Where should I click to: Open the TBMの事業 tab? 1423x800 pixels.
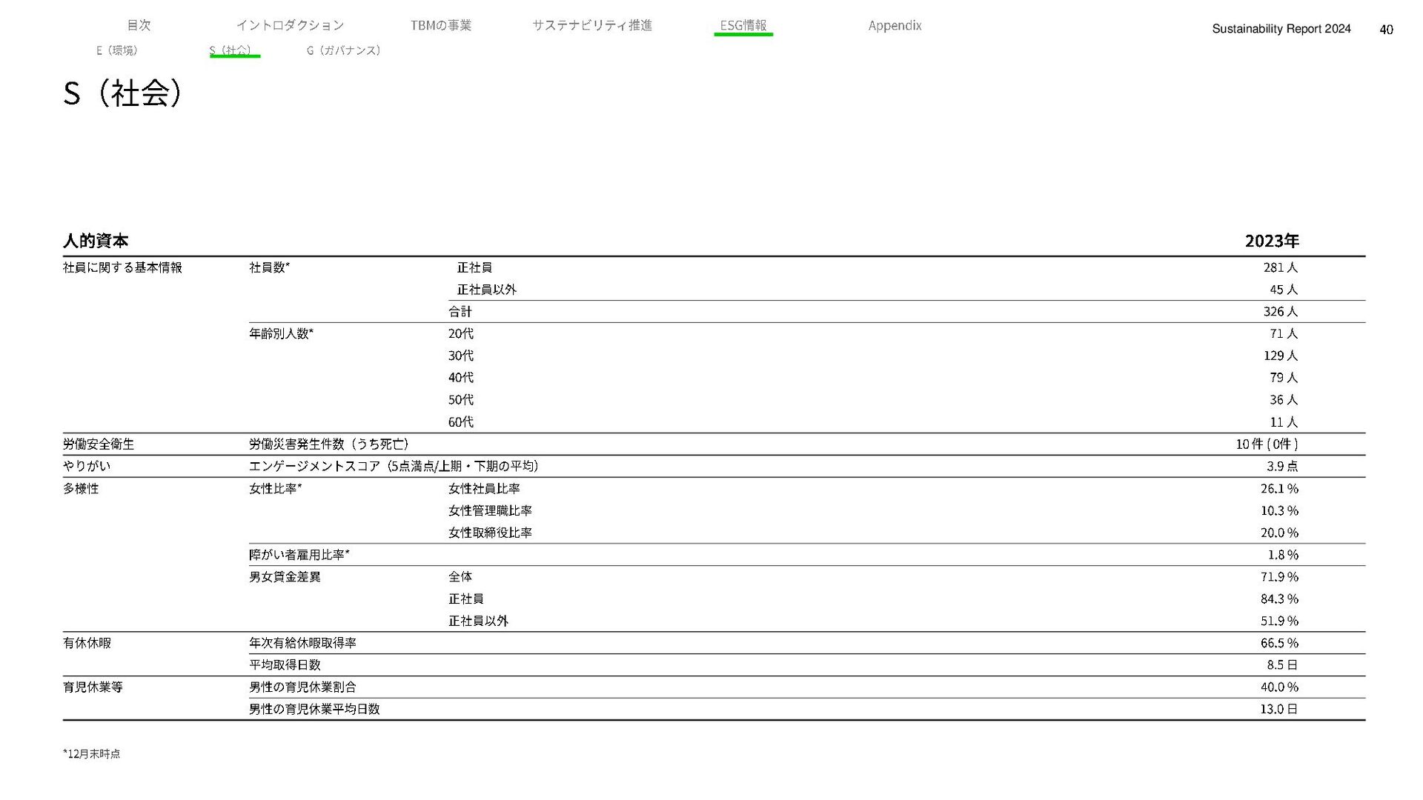[x=440, y=25]
